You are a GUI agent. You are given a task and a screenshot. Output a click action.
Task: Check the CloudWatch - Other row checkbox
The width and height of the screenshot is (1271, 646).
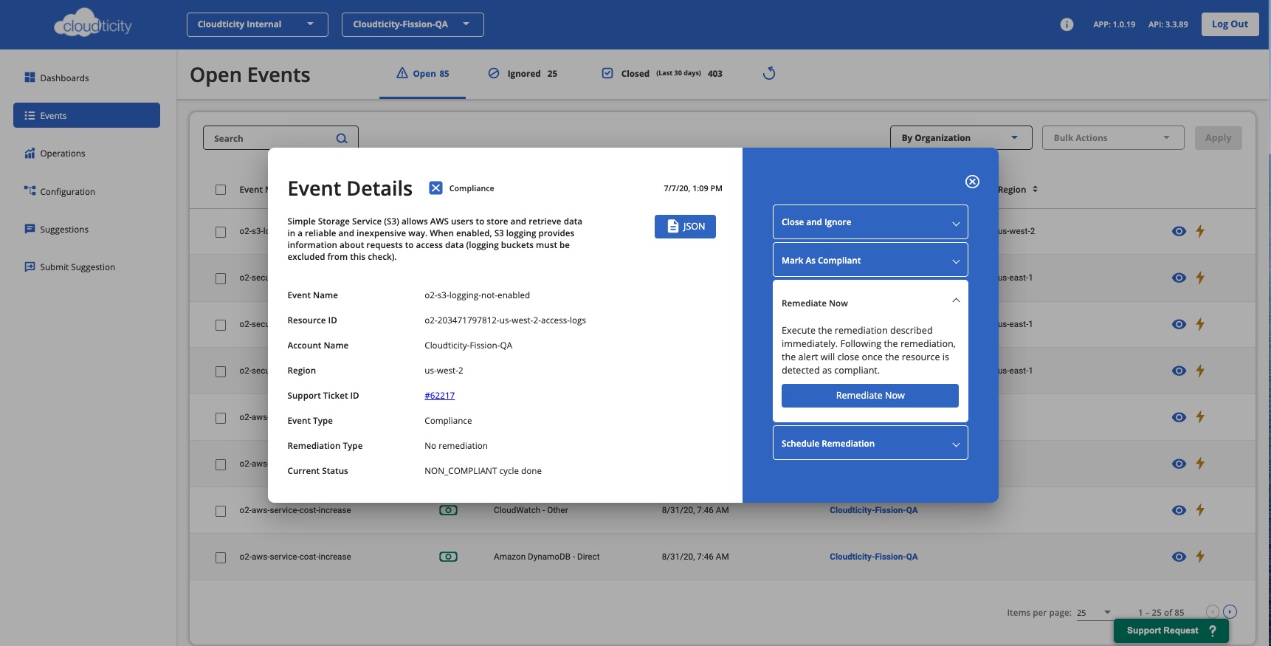click(221, 511)
